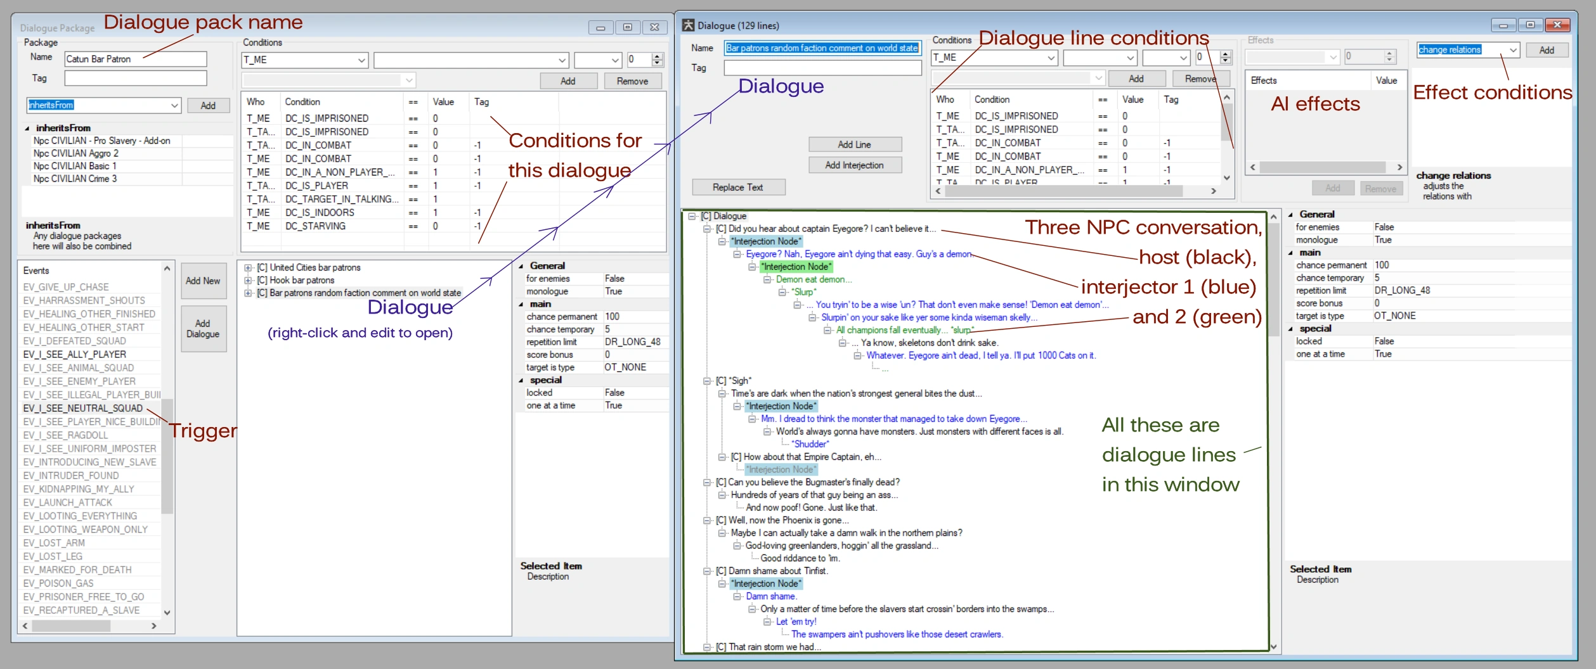Select the DC_TARGET_IN_TALKING condition row
1596x669 pixels.
(x=453, y=200)
